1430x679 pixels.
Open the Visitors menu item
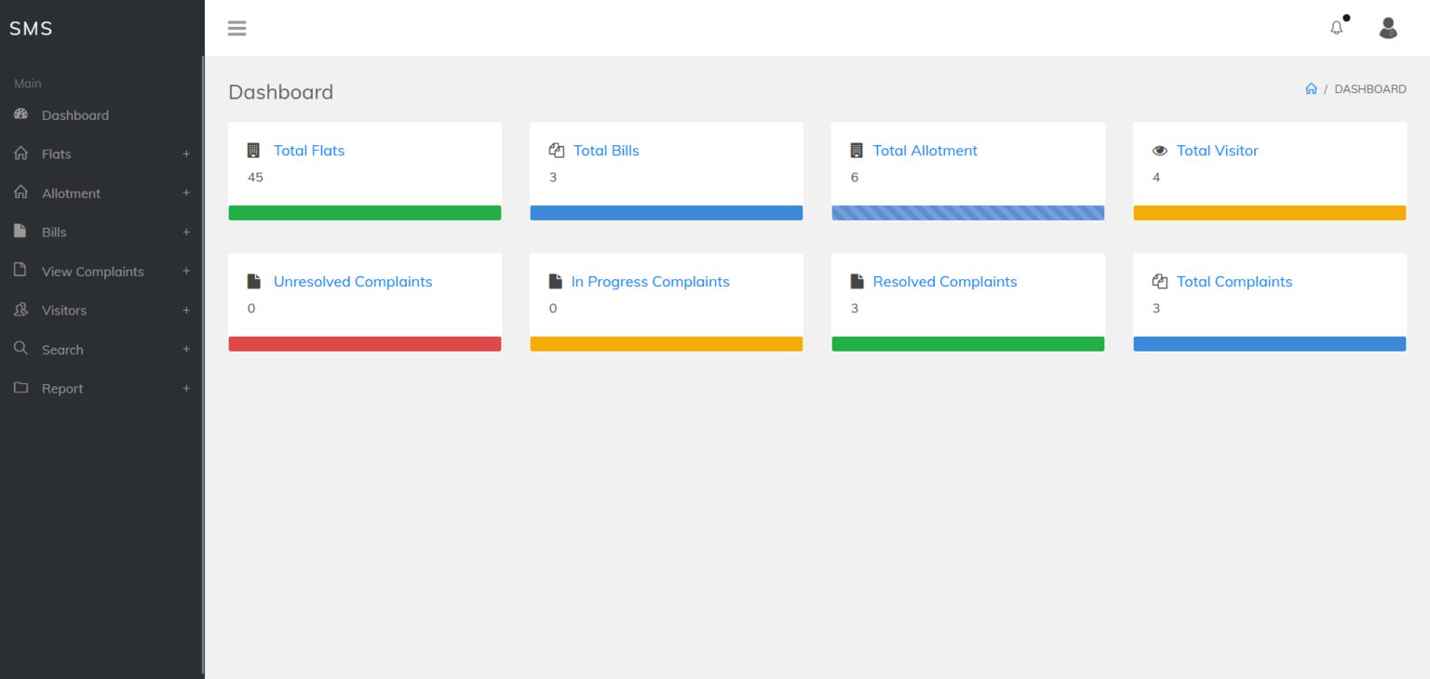coord(64,310)
